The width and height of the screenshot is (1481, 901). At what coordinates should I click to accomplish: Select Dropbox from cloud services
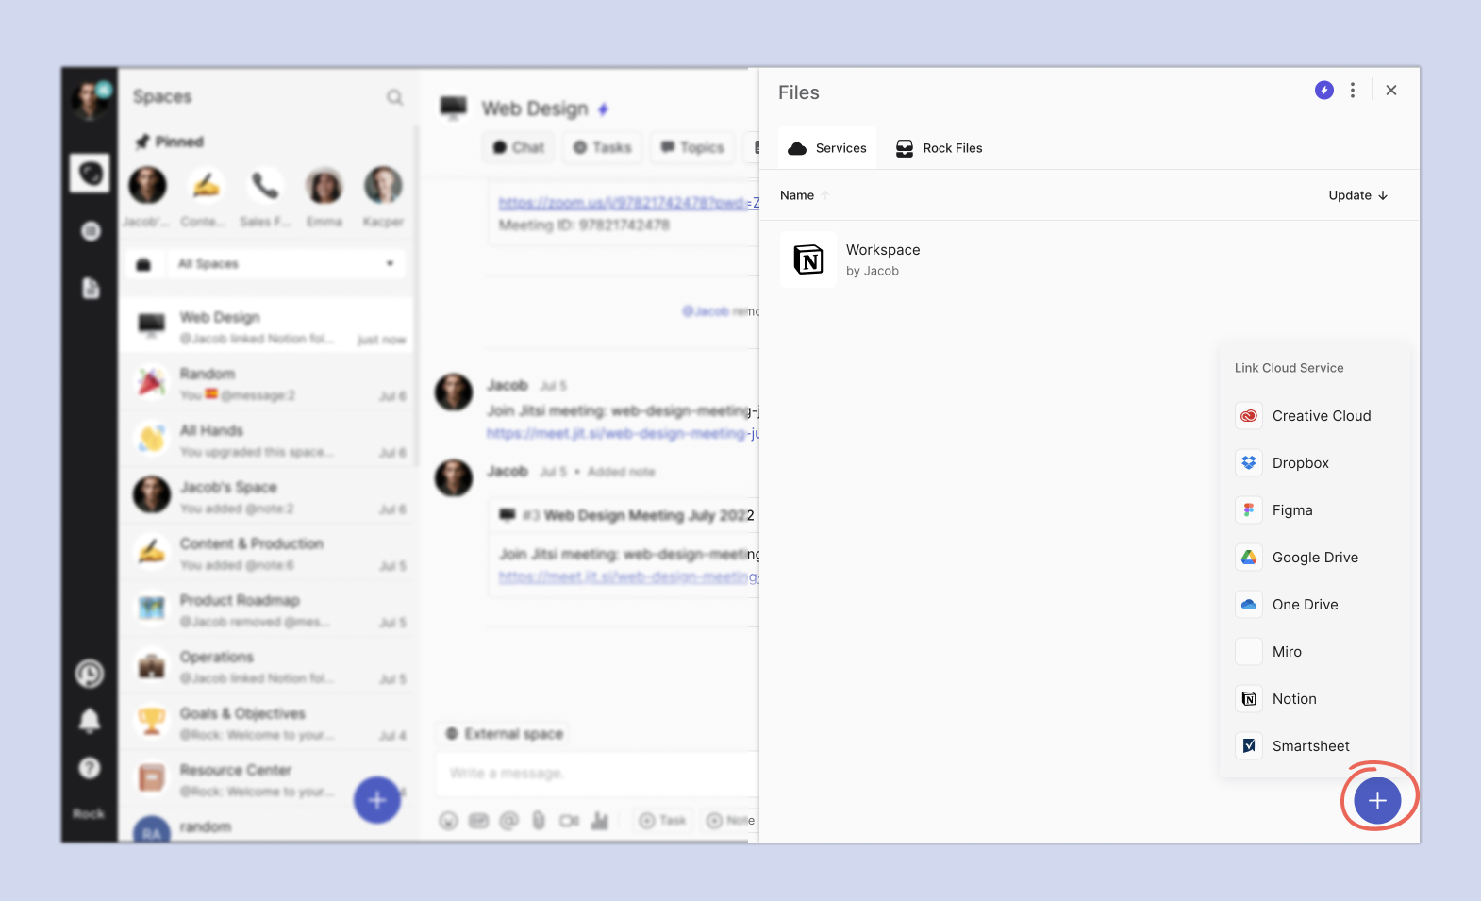[x=1299, y=463]
